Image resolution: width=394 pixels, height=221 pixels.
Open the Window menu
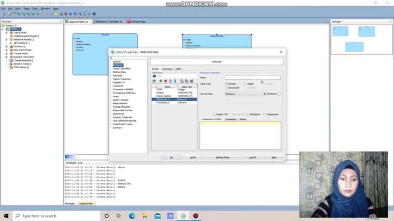(x=46, y=9)
